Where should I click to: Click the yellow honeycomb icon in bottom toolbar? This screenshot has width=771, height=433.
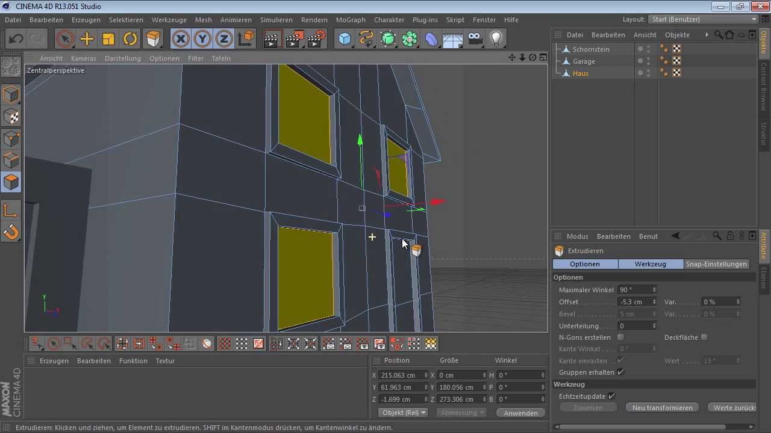(x=431, y=344)
